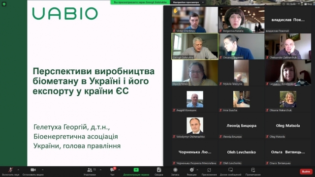Click the UABIO logo on the slide
Image resolution: width=315 pixels, height=177 pixels.
(x=65, y=14)
